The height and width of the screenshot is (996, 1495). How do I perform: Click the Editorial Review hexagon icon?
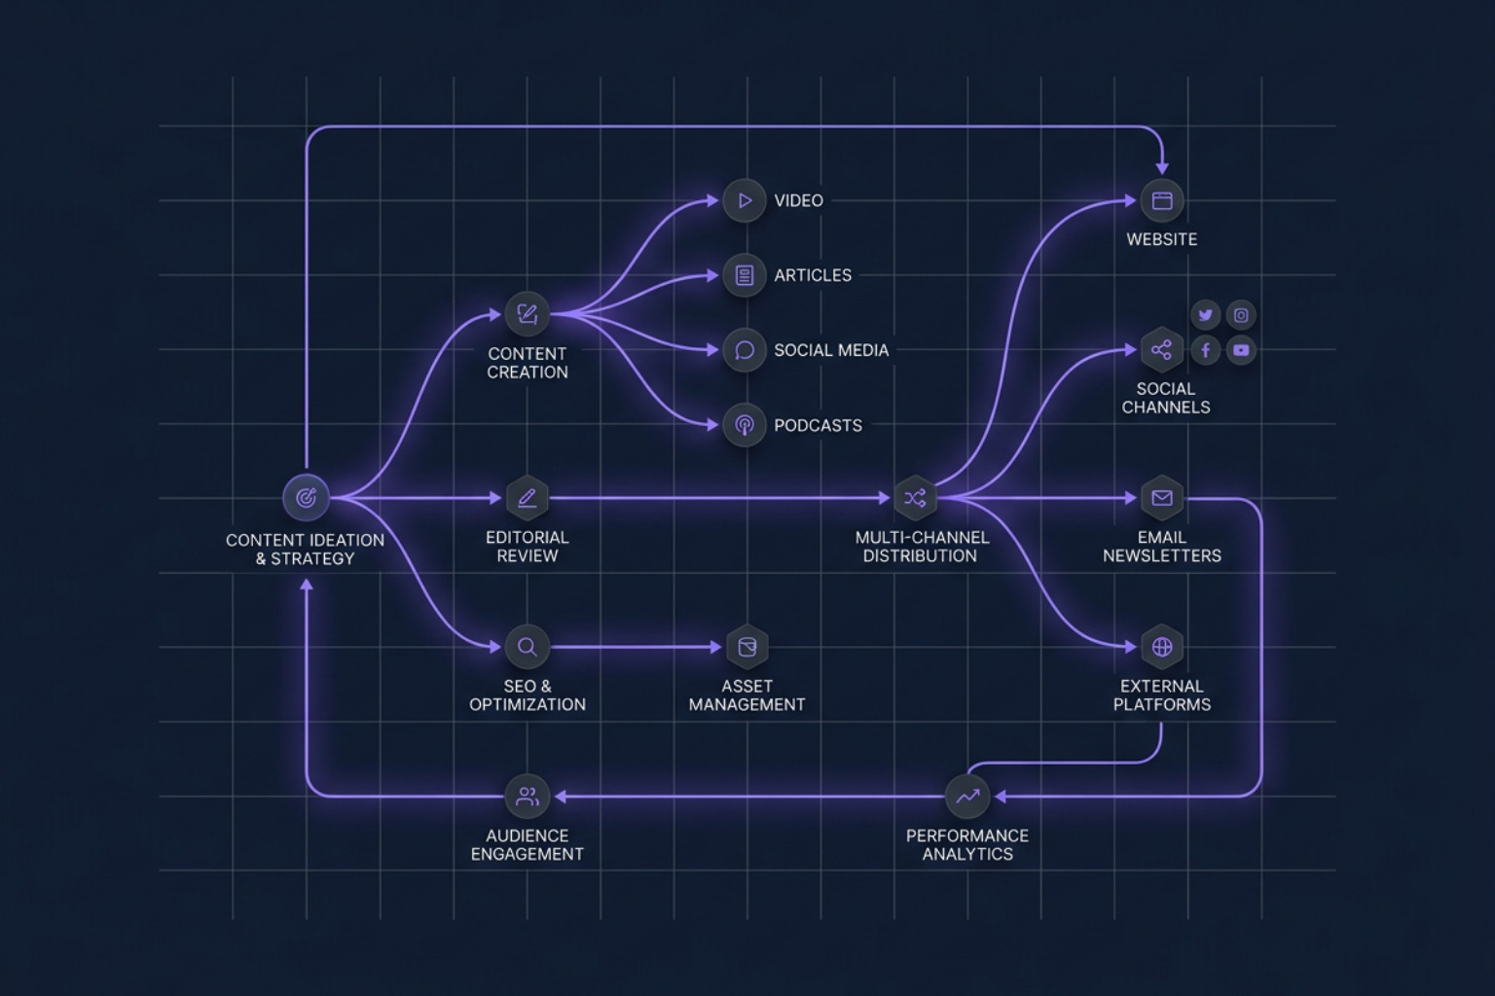coord(529,497)
